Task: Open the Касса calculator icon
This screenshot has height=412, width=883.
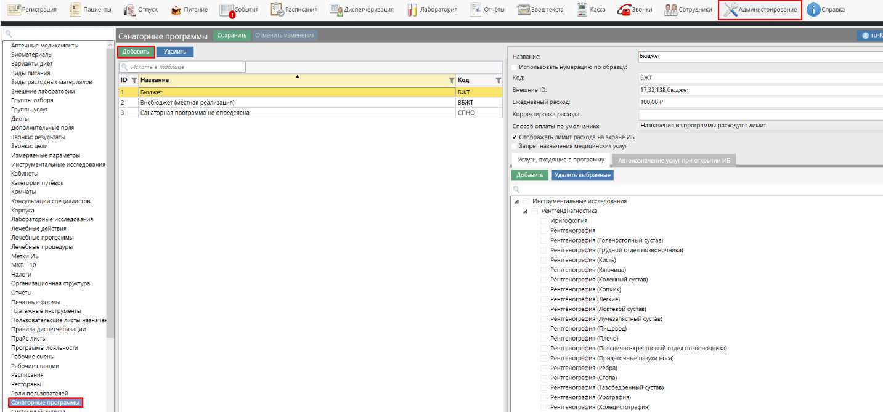Action: coord(582,9)
